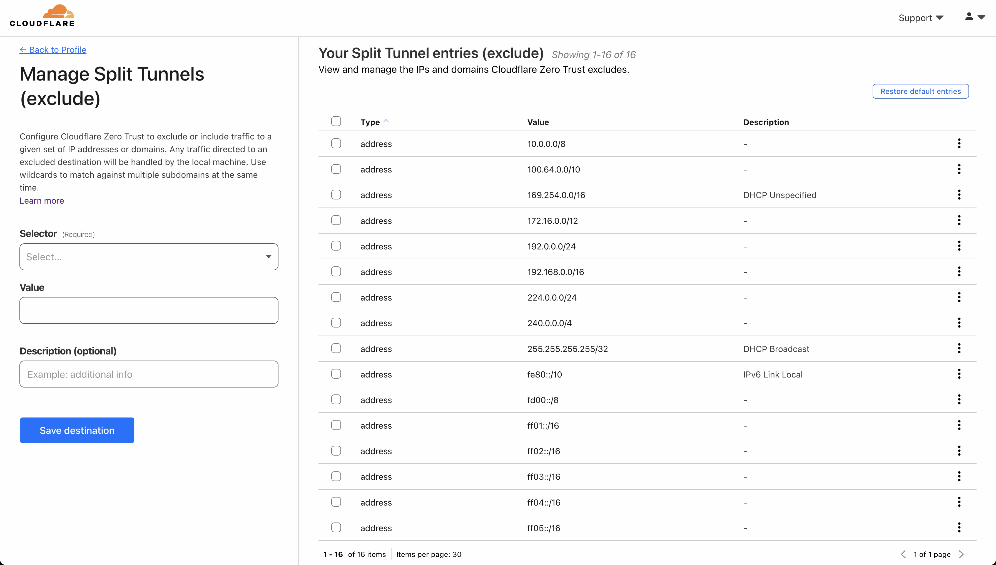Screen dimensions: 996x565
Task: Open actions menu for 224.0.0.0/24 entry
Action: tap(959, 297)
